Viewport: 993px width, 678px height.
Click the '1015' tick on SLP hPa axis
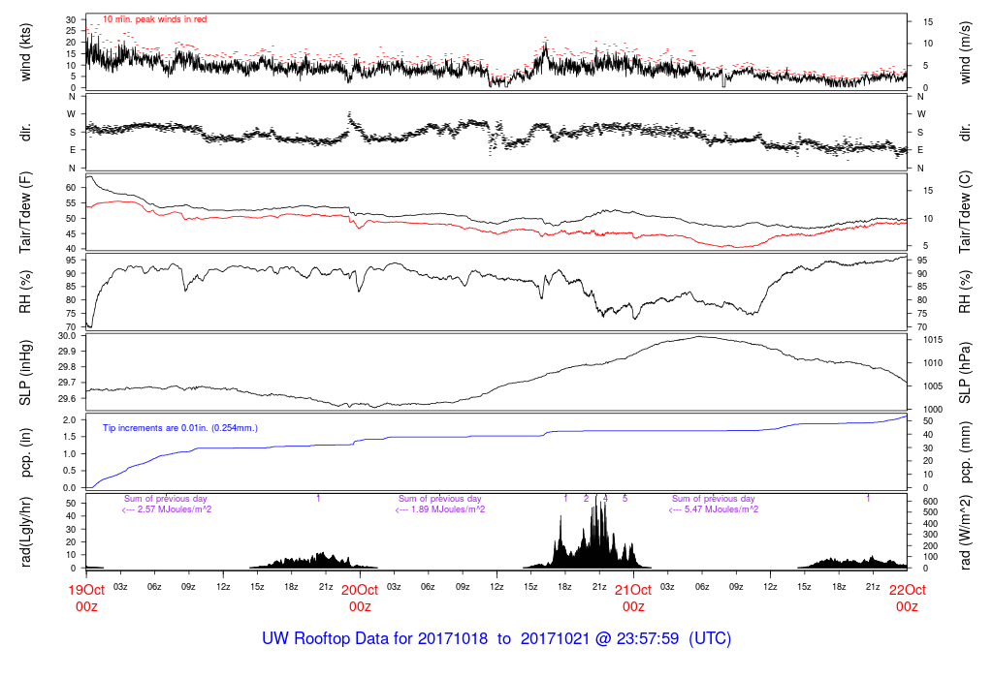click(932, 340)
